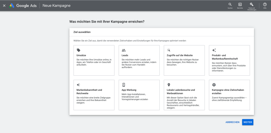Screen dimensions: 271x133
Task: Open the Suchen search icon
Action: click(x=230, y=4)
